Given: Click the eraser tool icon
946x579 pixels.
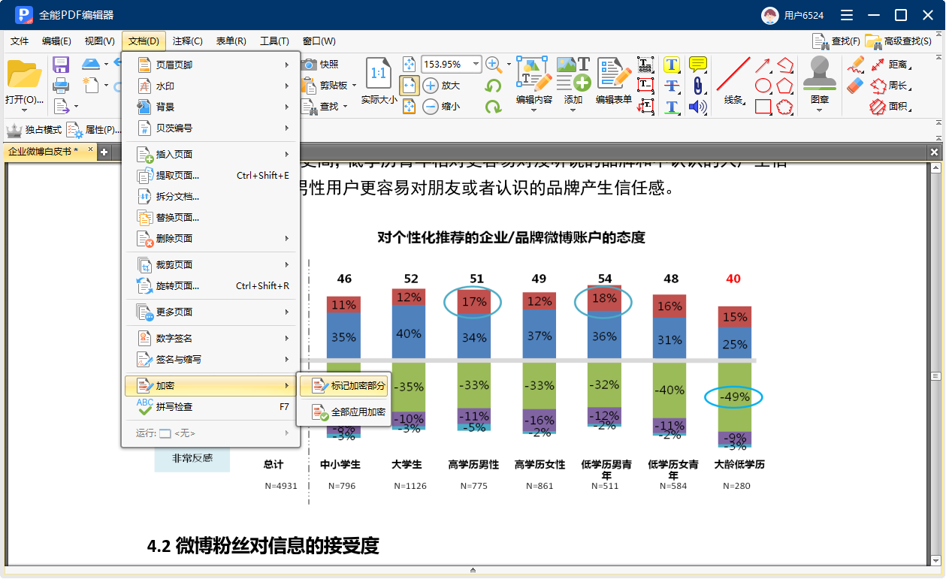Looking at the screenshot, I should click(856, 86).
